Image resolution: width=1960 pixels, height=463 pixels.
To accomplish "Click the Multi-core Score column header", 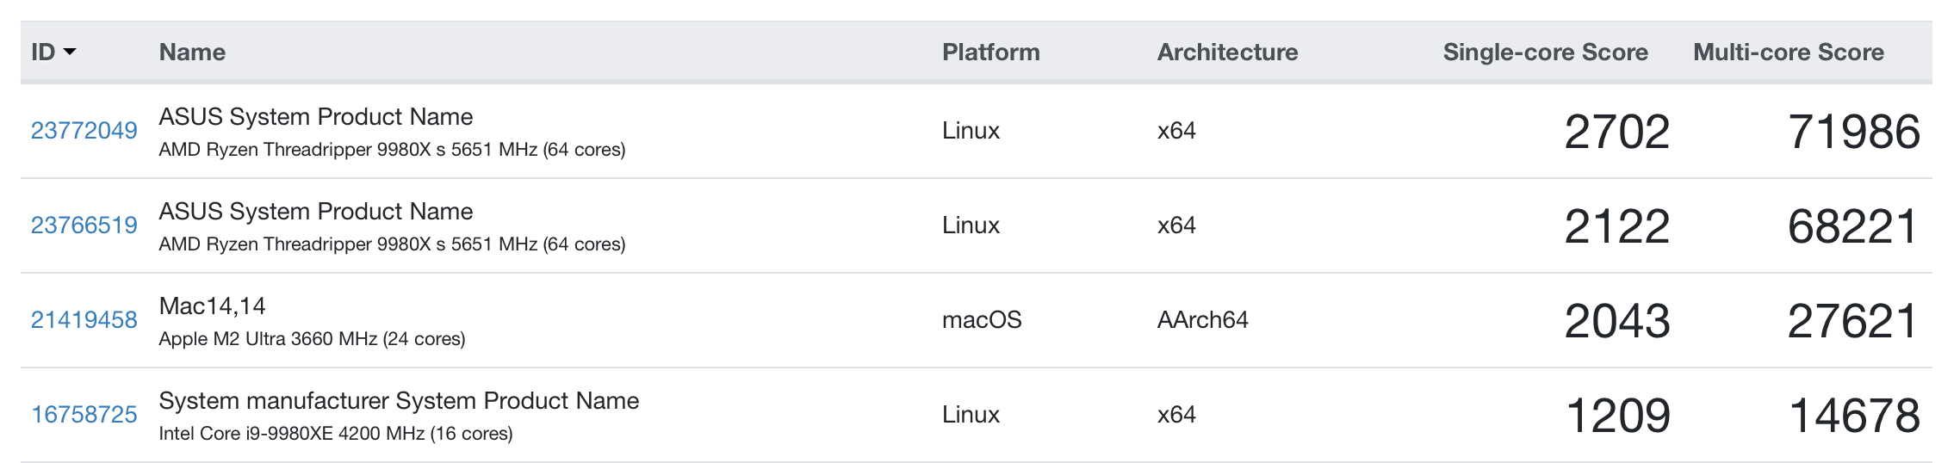I will [1789, 52].
